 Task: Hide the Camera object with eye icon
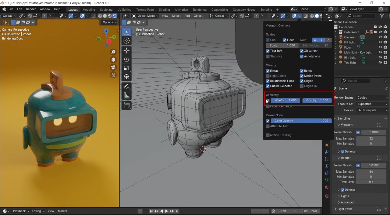[x=380, y=37]
